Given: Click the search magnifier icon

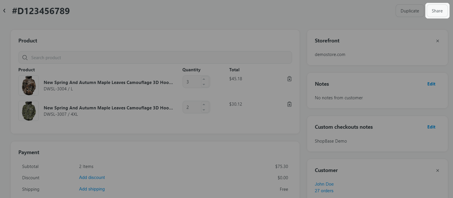Looking at the screenshot, I should tap(25, 58).
